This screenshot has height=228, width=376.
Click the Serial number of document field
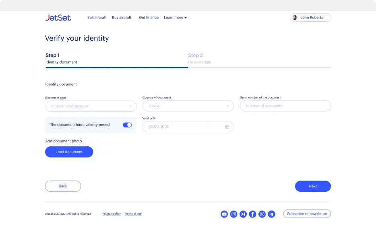pyautogui.click(x=285, y=106)
